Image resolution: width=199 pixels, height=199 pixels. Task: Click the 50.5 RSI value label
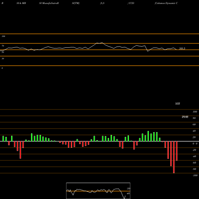(x=182, y=49)
